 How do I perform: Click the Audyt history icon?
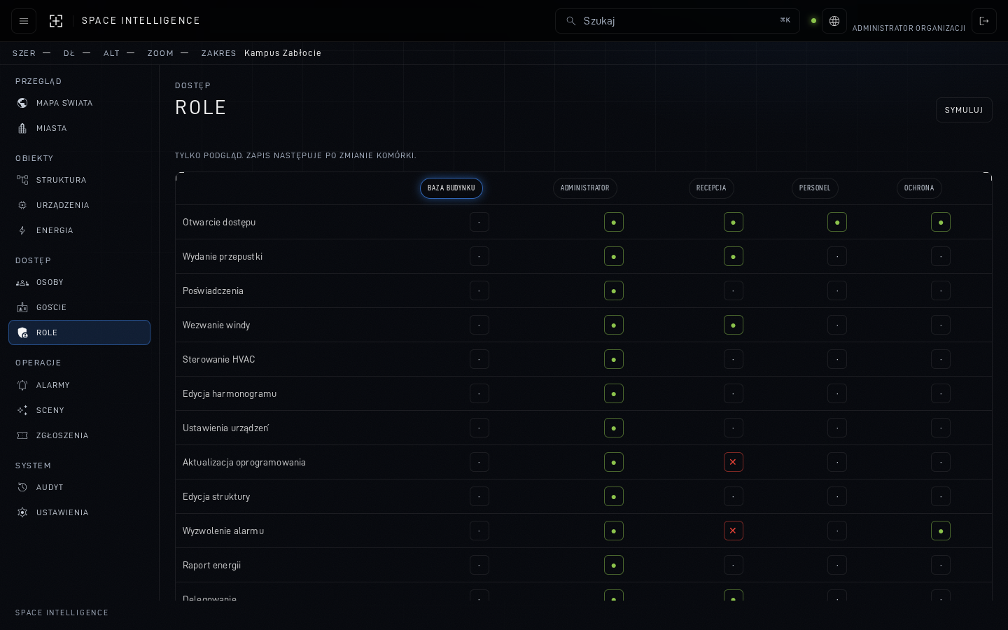[x=22, y=487]
